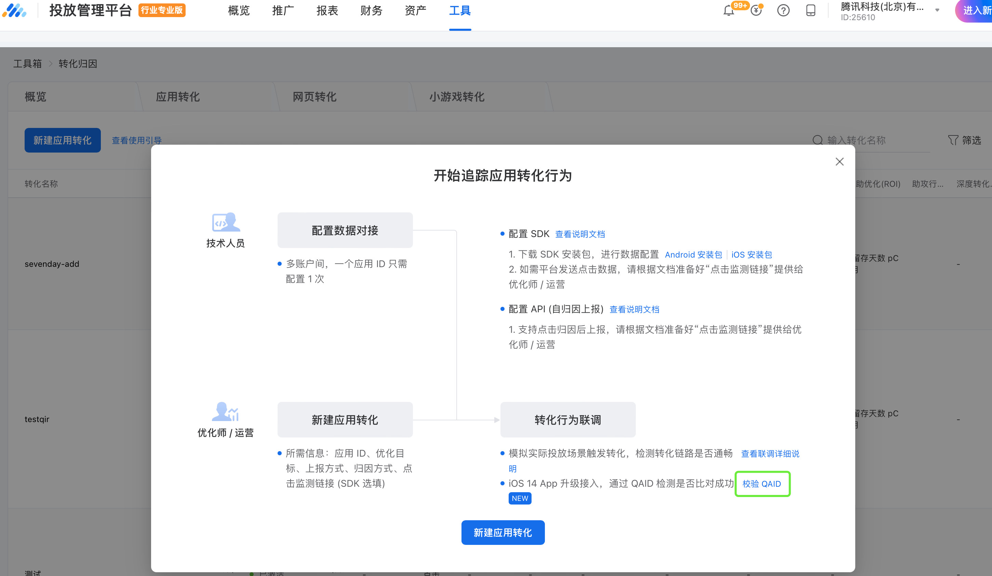Open SDK 查看说明文档 link
This screenshot has height=576, width=992.
click(x=580, y=234)
